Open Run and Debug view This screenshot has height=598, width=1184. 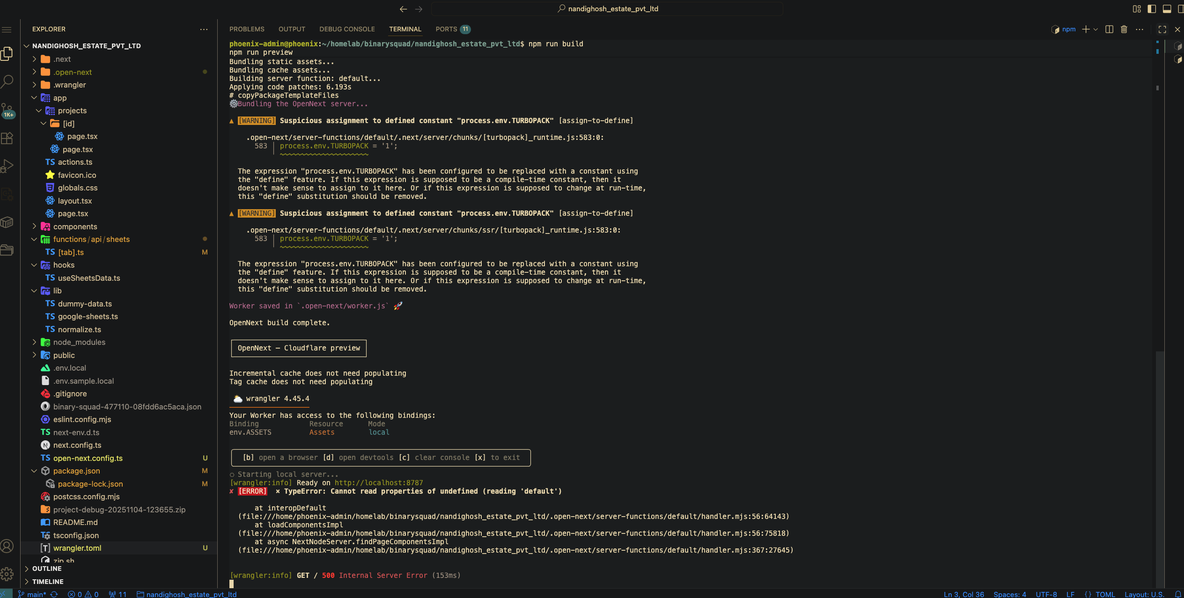tap(7, 166)
